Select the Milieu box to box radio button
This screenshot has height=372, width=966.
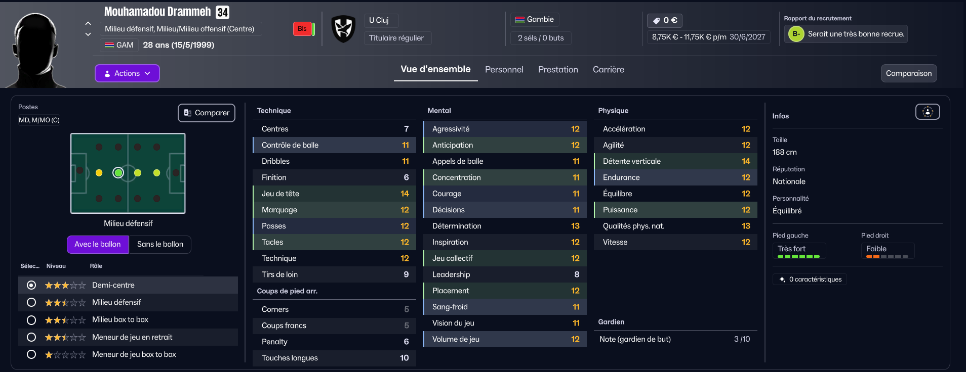coord(31,320)
